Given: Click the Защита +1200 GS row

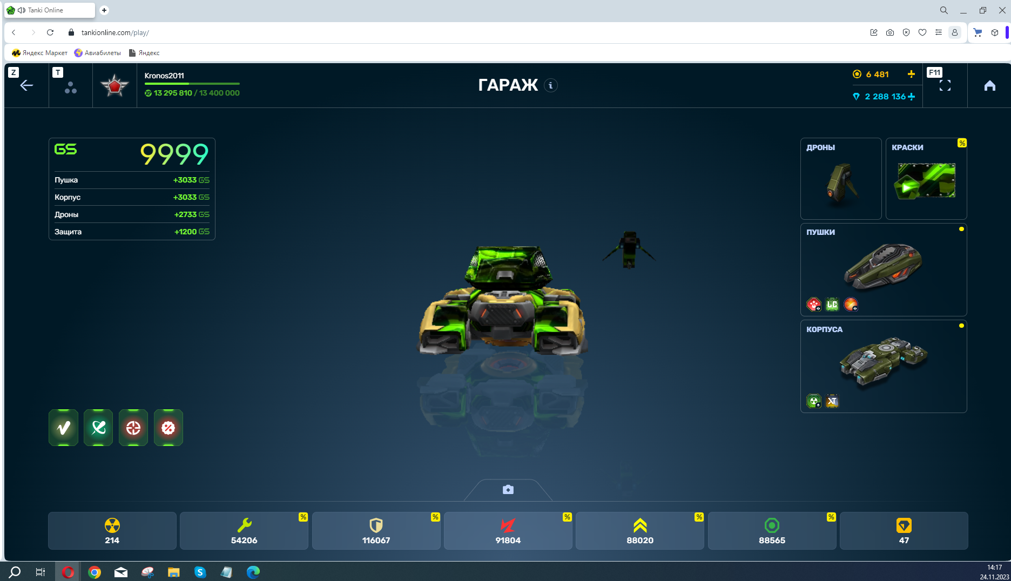Looking at the screenshot, I should pyautogui.click(x=132, y=232).
